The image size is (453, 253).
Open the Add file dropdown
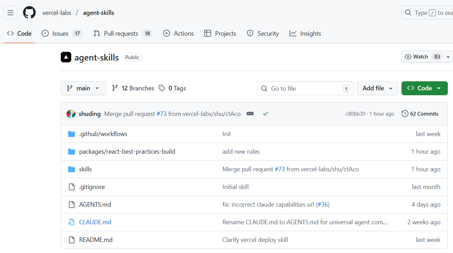pos(377,88)
